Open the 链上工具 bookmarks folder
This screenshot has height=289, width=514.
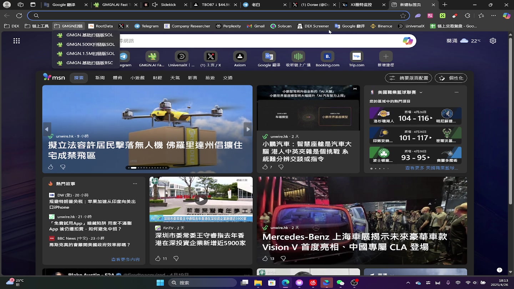(37, 26)
